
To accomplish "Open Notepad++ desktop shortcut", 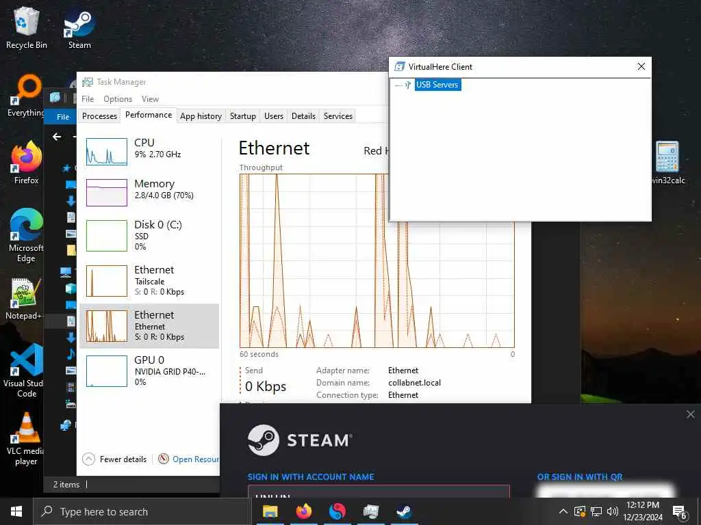I will tap(23, 298).
